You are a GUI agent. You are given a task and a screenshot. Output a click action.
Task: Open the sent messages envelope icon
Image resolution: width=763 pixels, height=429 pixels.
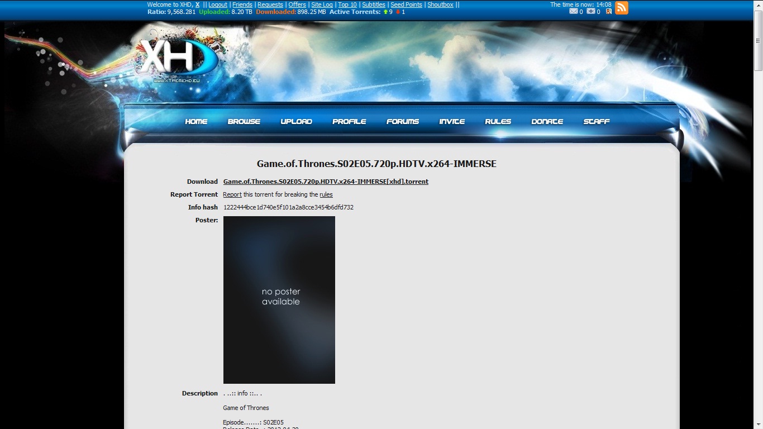(x=590, y=11)
